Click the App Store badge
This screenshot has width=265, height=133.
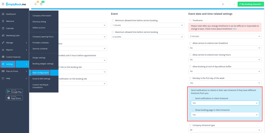click(x=14, y=98)
